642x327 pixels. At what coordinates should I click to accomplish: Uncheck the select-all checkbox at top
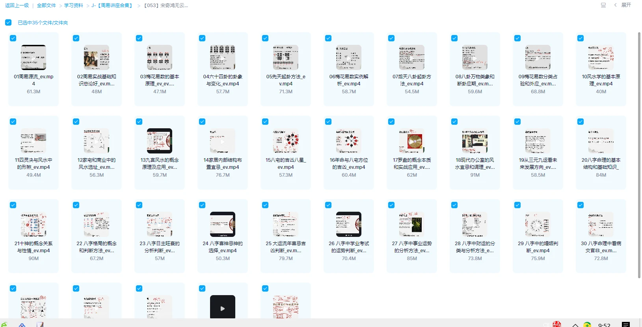pyautogui.click(x=8, y=22)
